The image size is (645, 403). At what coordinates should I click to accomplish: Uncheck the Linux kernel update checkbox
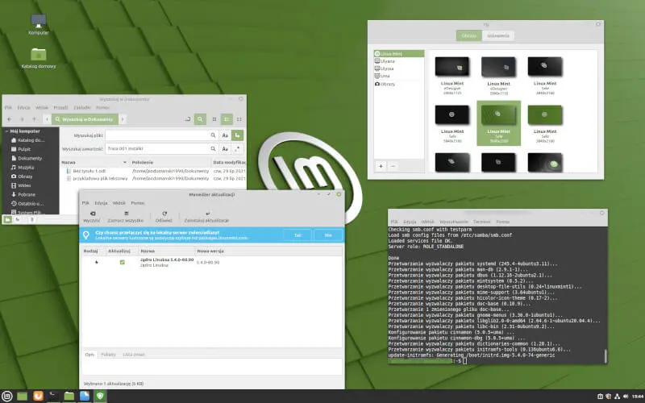pyautogui.click(x=123, y=262)
